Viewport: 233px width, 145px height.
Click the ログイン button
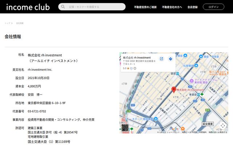coord(214,7)
